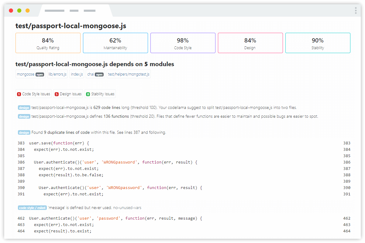The width and height of the screenshot is (365, 243).
Task: Click left line number 386
Action: [x=21, y=162]
